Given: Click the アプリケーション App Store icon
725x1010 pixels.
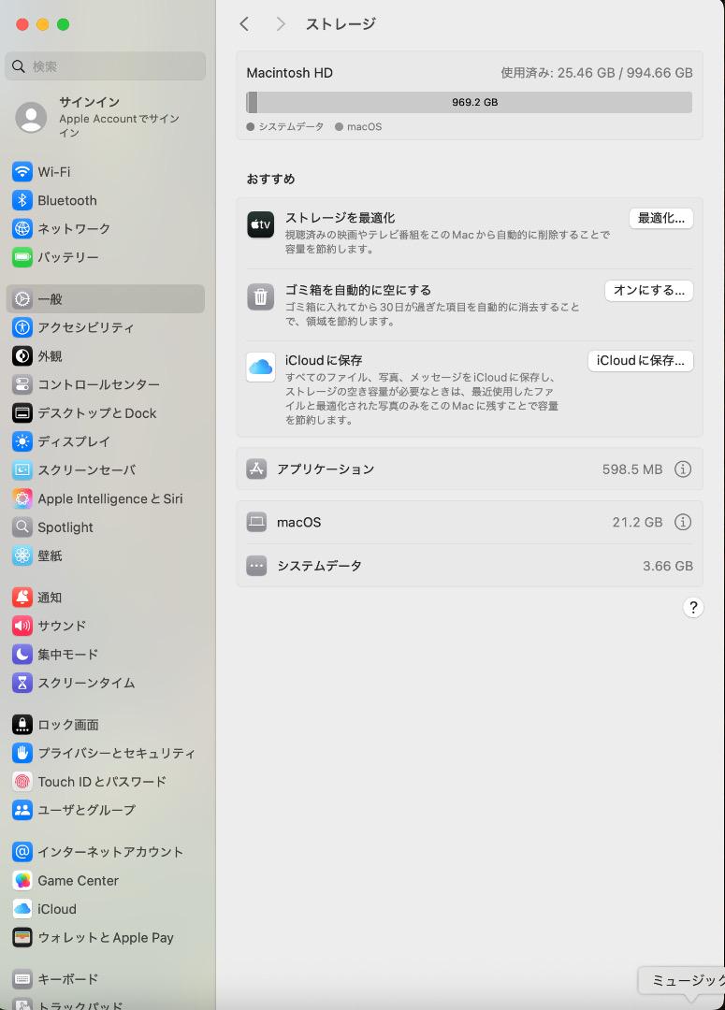Looking at the screenshot, I should [256, 469].
